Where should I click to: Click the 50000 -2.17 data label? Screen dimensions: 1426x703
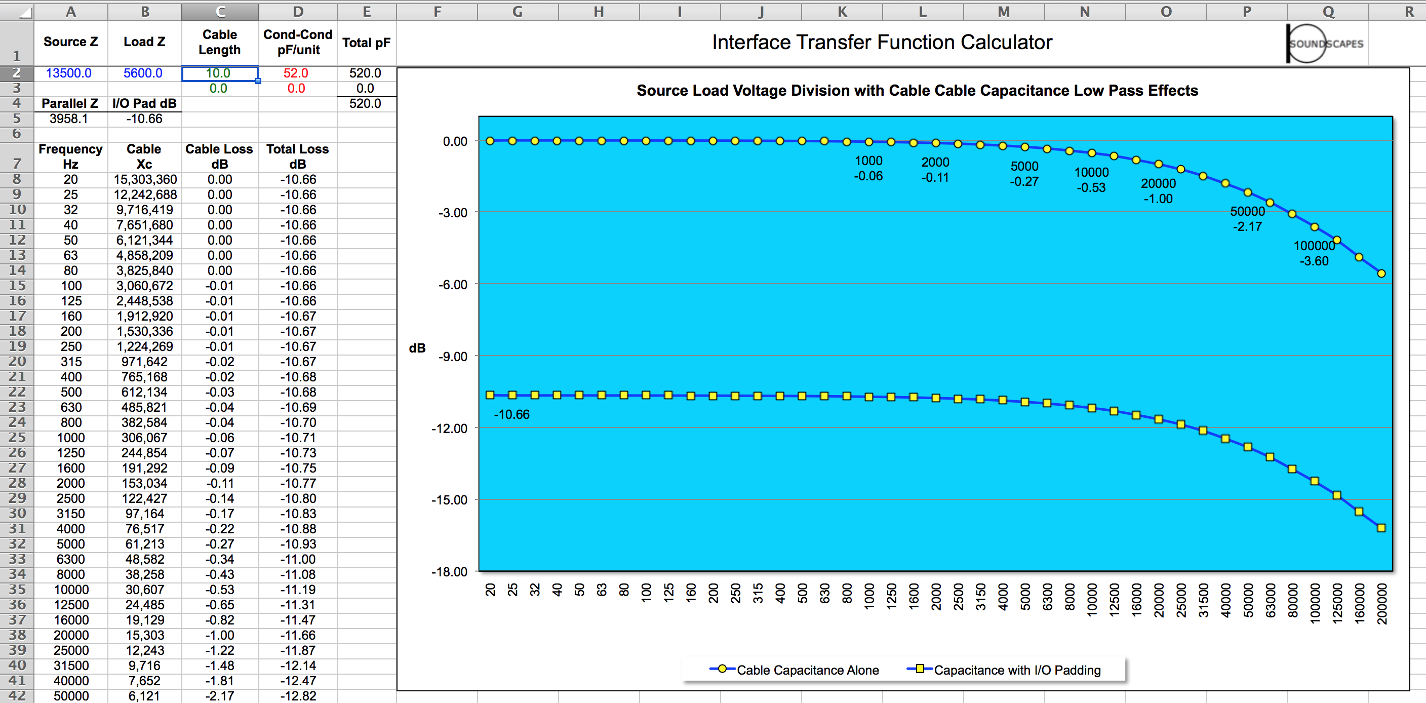[1247, 219]
